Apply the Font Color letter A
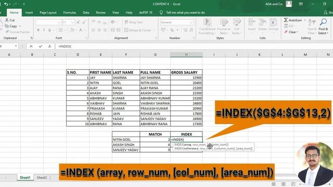The width and height of the screenshot is (333, 187). [81, 30]
